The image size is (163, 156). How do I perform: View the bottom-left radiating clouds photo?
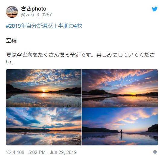click(44, 126)
